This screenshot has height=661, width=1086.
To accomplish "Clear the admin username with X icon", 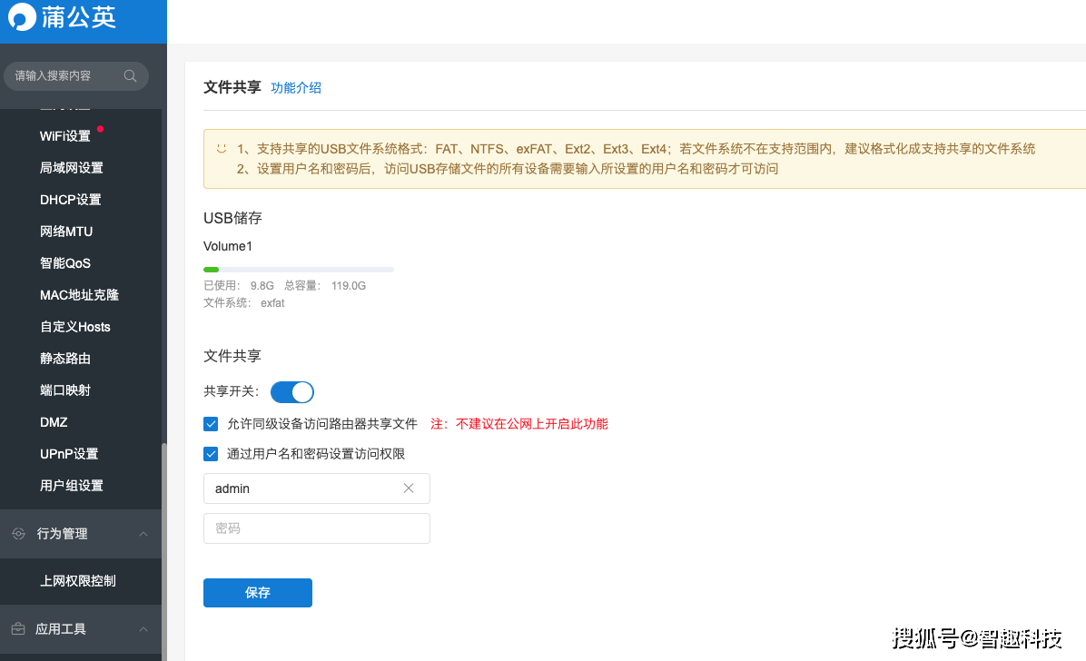I will point(409,488).
